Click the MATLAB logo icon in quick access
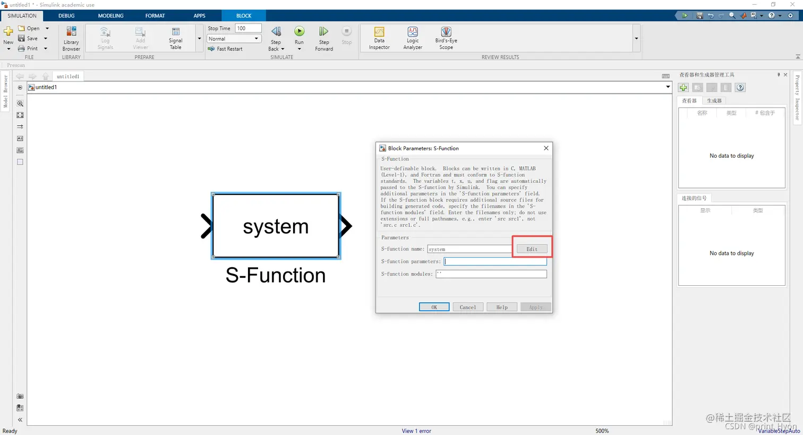 (744, 15)
